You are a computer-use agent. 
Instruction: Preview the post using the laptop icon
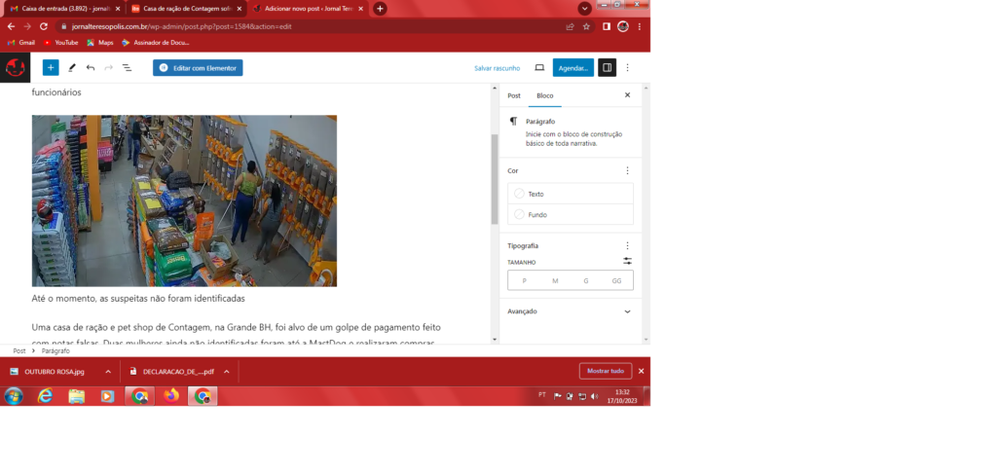(539, 67)
